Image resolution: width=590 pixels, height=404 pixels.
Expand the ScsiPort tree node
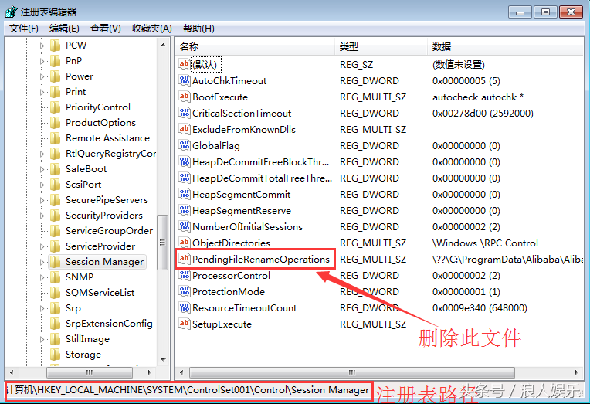[42, 185]
